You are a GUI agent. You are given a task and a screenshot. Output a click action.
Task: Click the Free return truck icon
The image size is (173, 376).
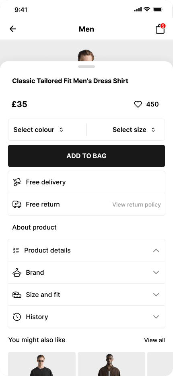click(x=17, y=205)
